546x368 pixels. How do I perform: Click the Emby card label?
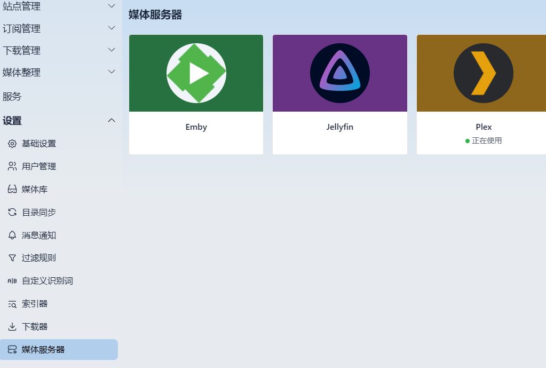[x=196, y=127]
